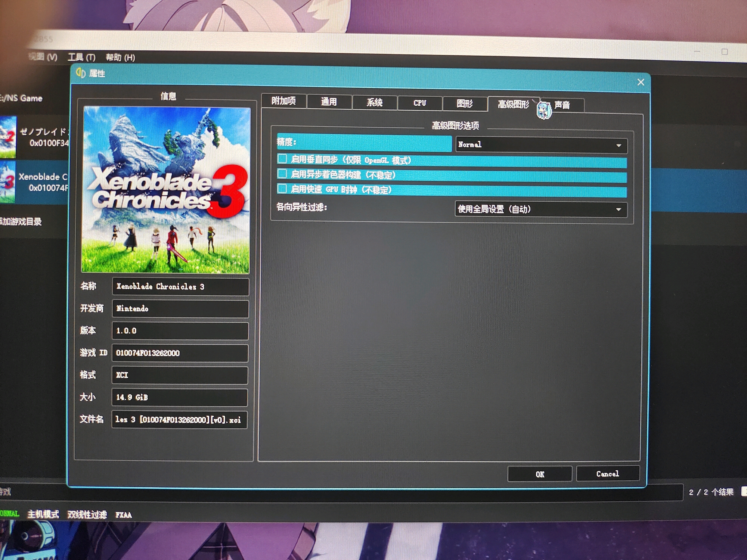The width and height of the screenshot is (747, 560).
Task: Open the 帮助 (H) menu
Action: pos(120,57)
